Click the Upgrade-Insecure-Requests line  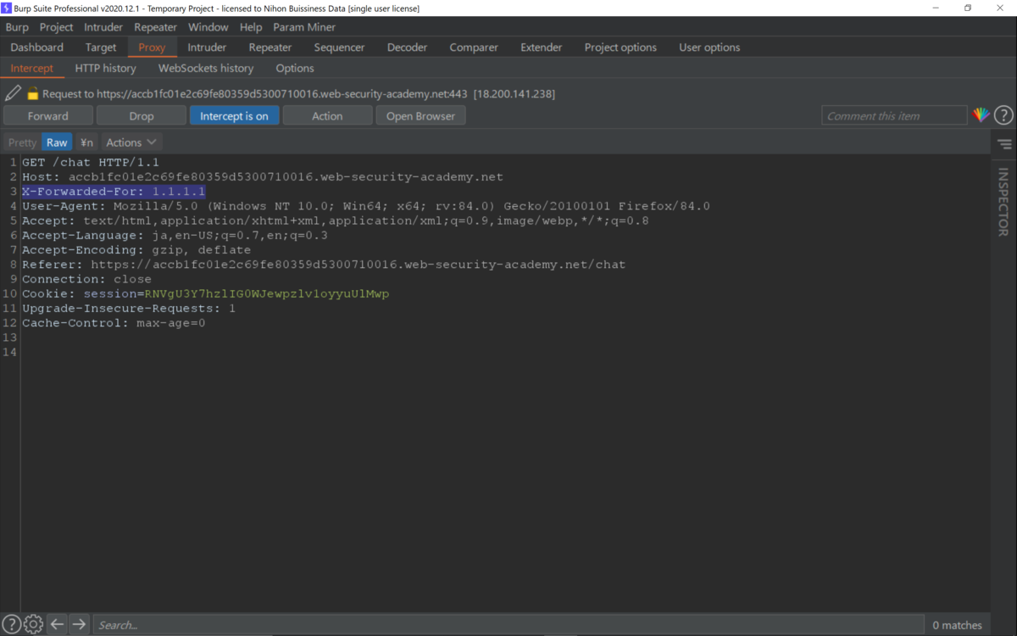[x=129, y=308]
